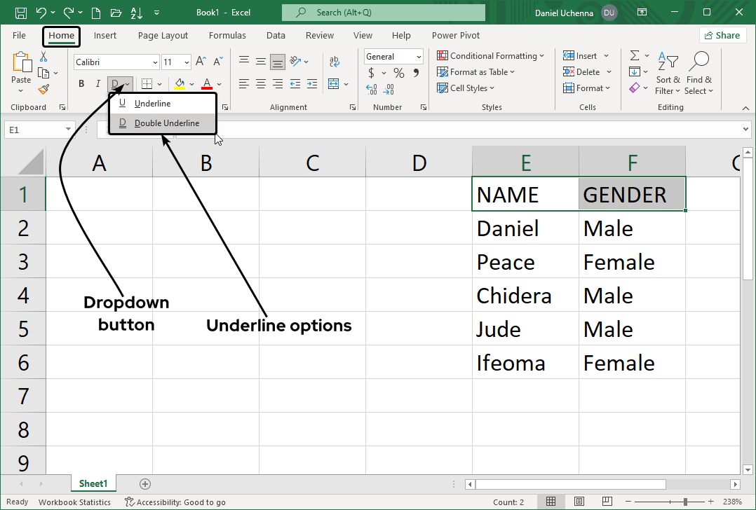Toggle Bold formatting

[x=81, y=84]
